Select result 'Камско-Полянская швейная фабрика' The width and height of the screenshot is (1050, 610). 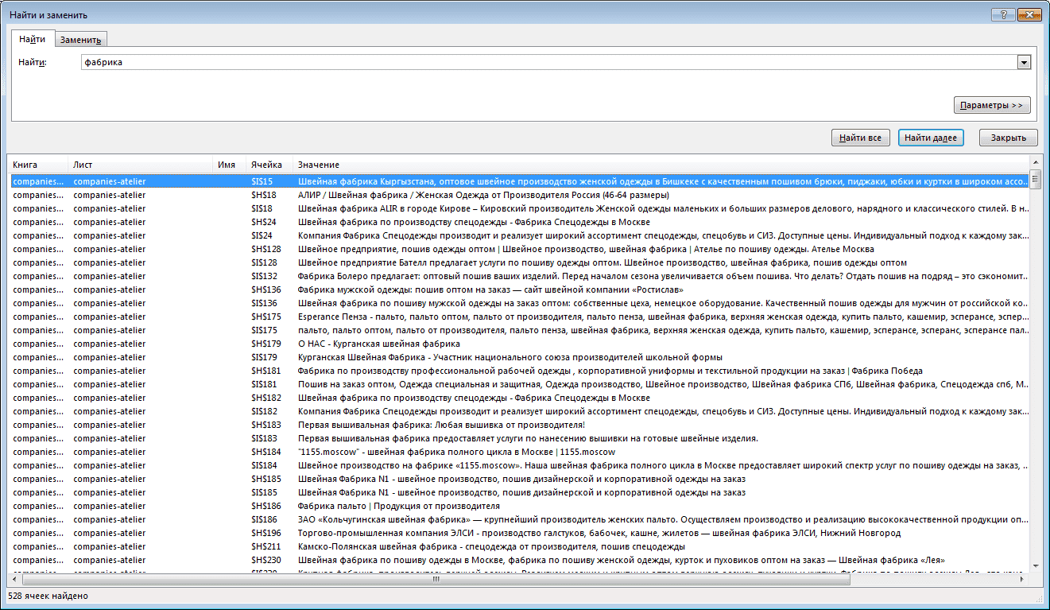point(519,546)
